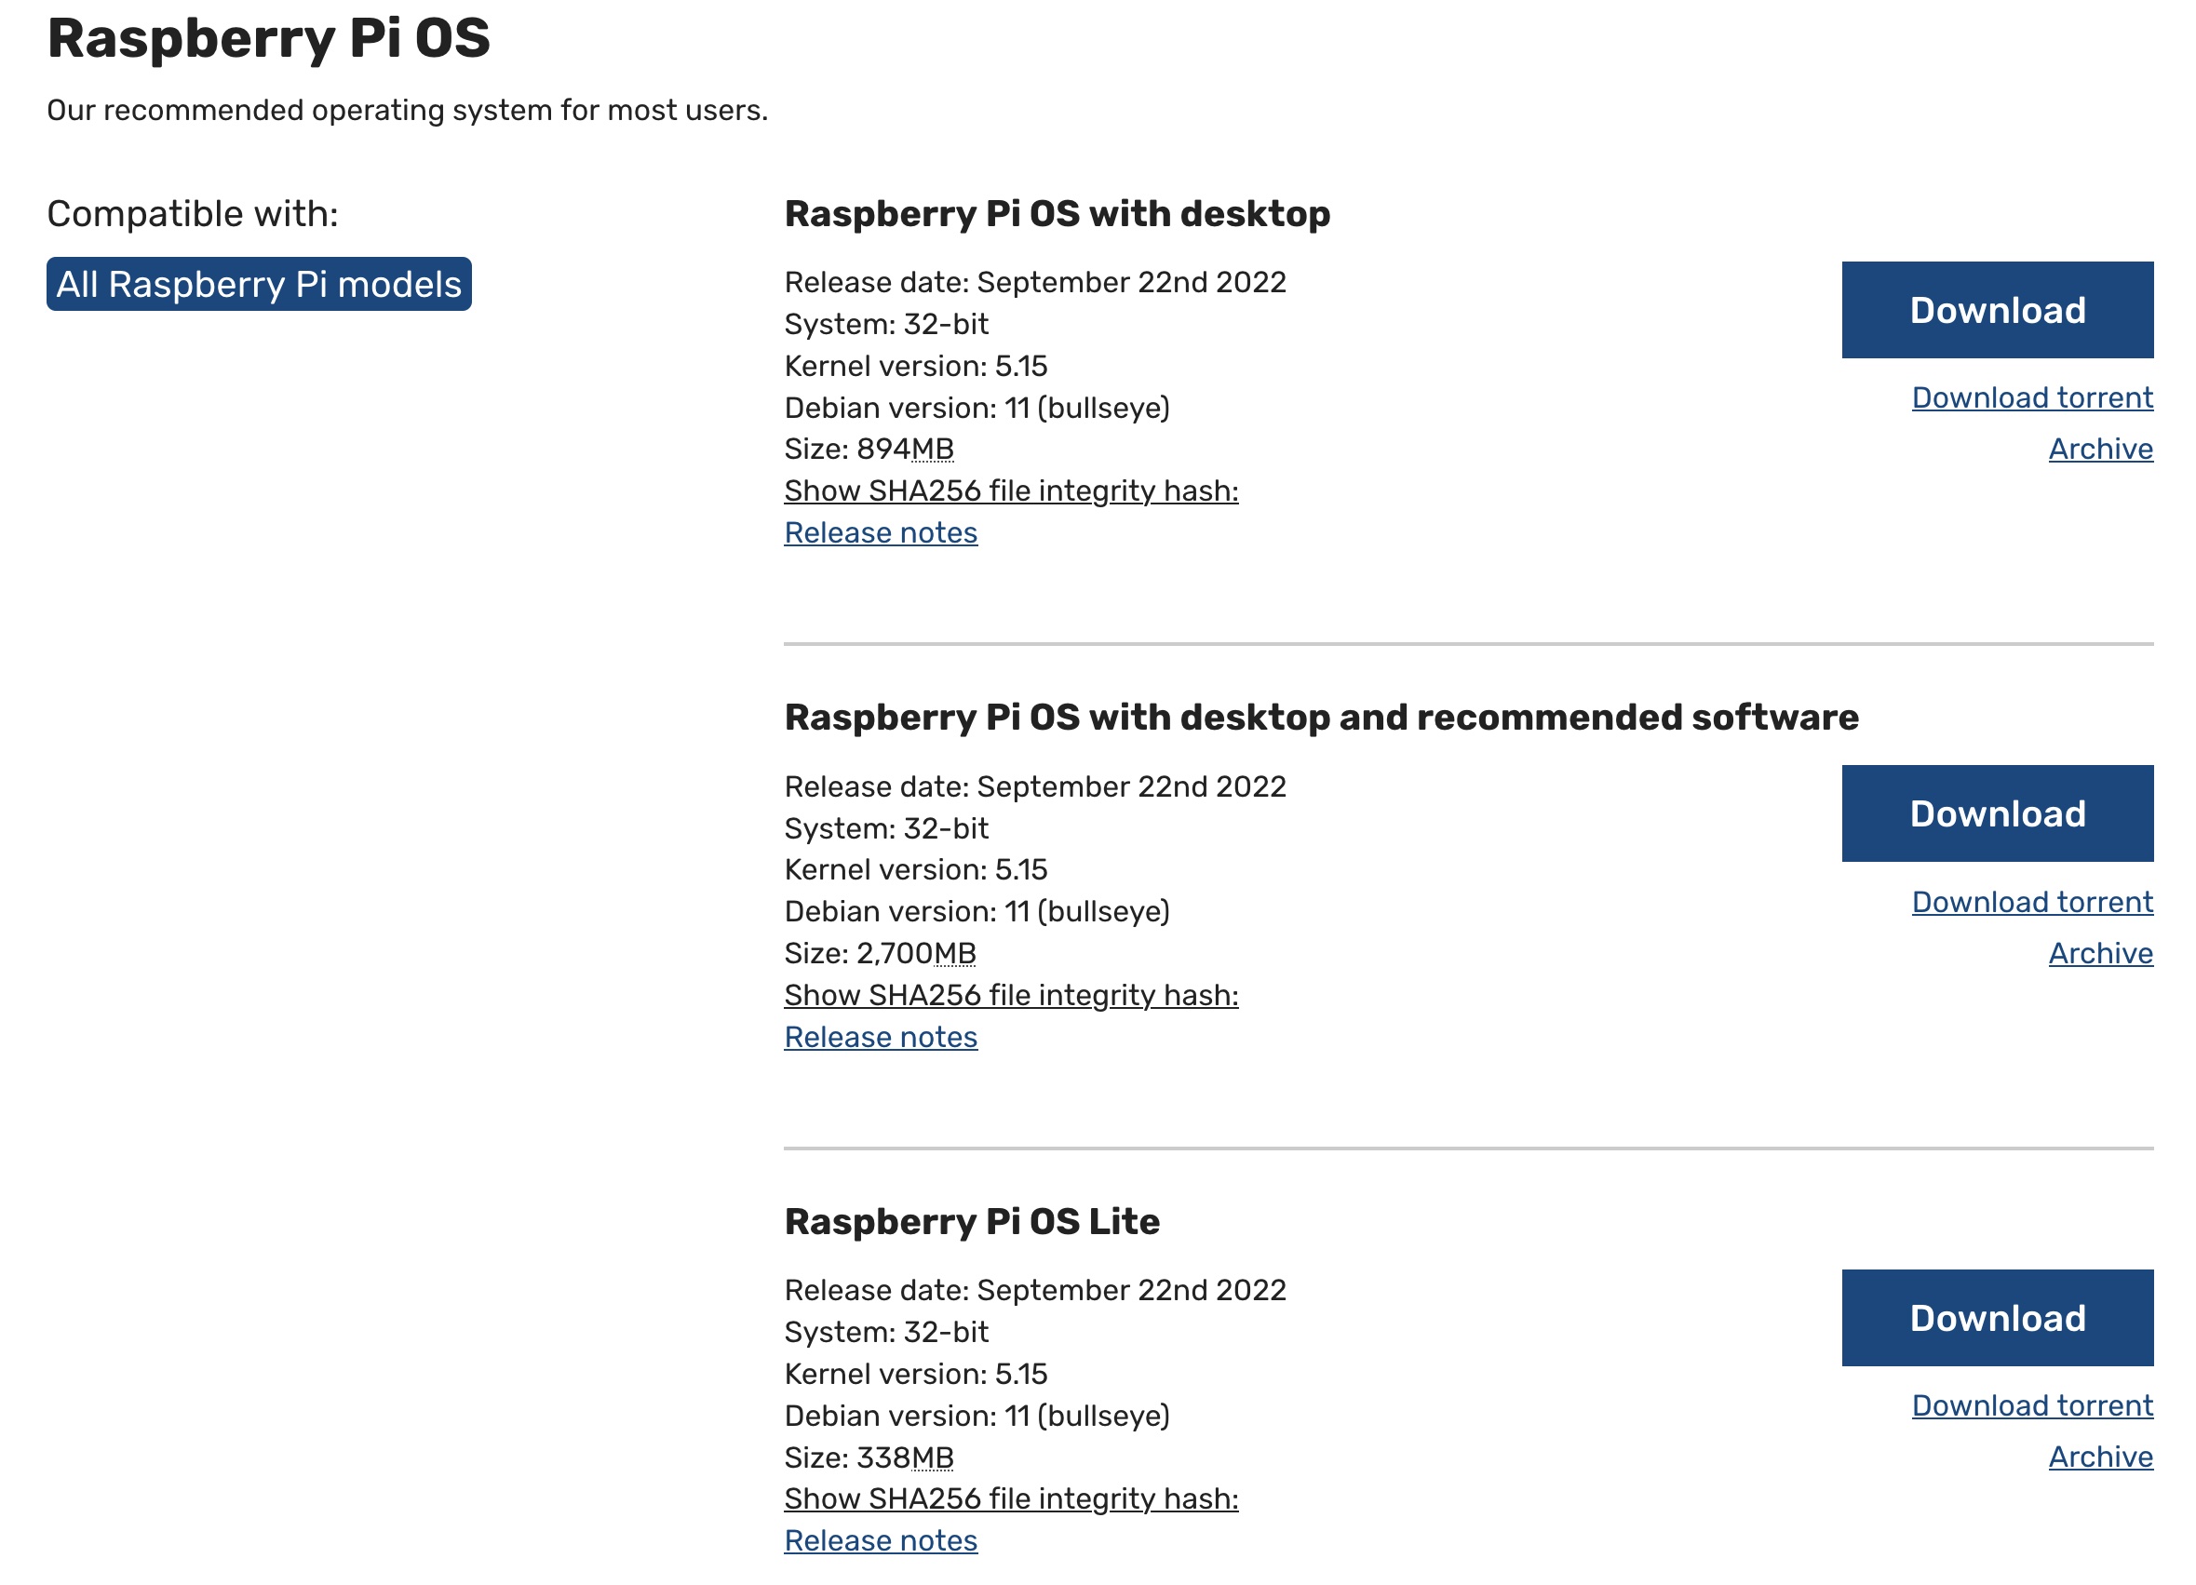Expand SHA256 hash for OS with desktop
The width and height of the screenshot is (2196, 1585).
1011,490
